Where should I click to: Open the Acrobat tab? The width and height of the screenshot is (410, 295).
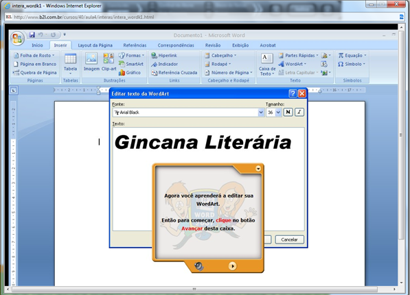coord(267,45)
